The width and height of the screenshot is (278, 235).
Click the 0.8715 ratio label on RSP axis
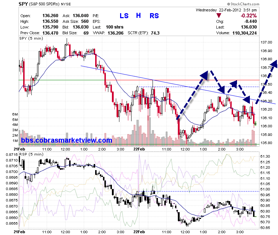pos(12,155)
